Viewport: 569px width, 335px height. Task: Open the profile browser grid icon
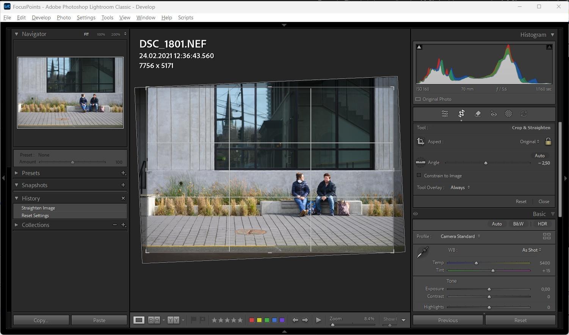[547, 236]
